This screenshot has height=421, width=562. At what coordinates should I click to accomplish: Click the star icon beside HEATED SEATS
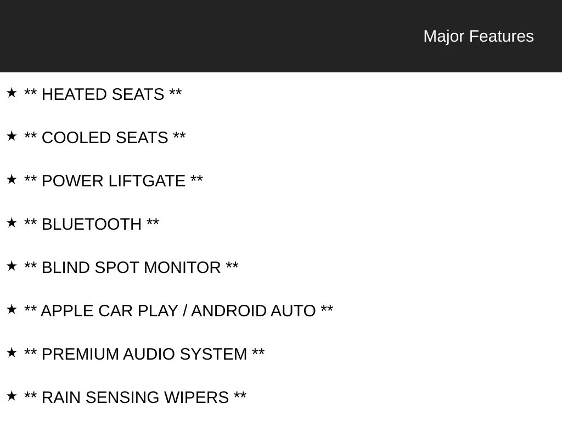pyautogui.click(x=12, y=93)
